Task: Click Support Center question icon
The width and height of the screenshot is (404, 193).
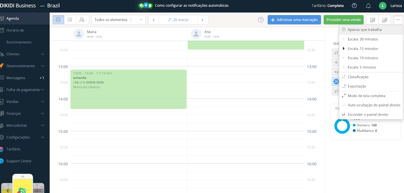Action: pos(2,161)
